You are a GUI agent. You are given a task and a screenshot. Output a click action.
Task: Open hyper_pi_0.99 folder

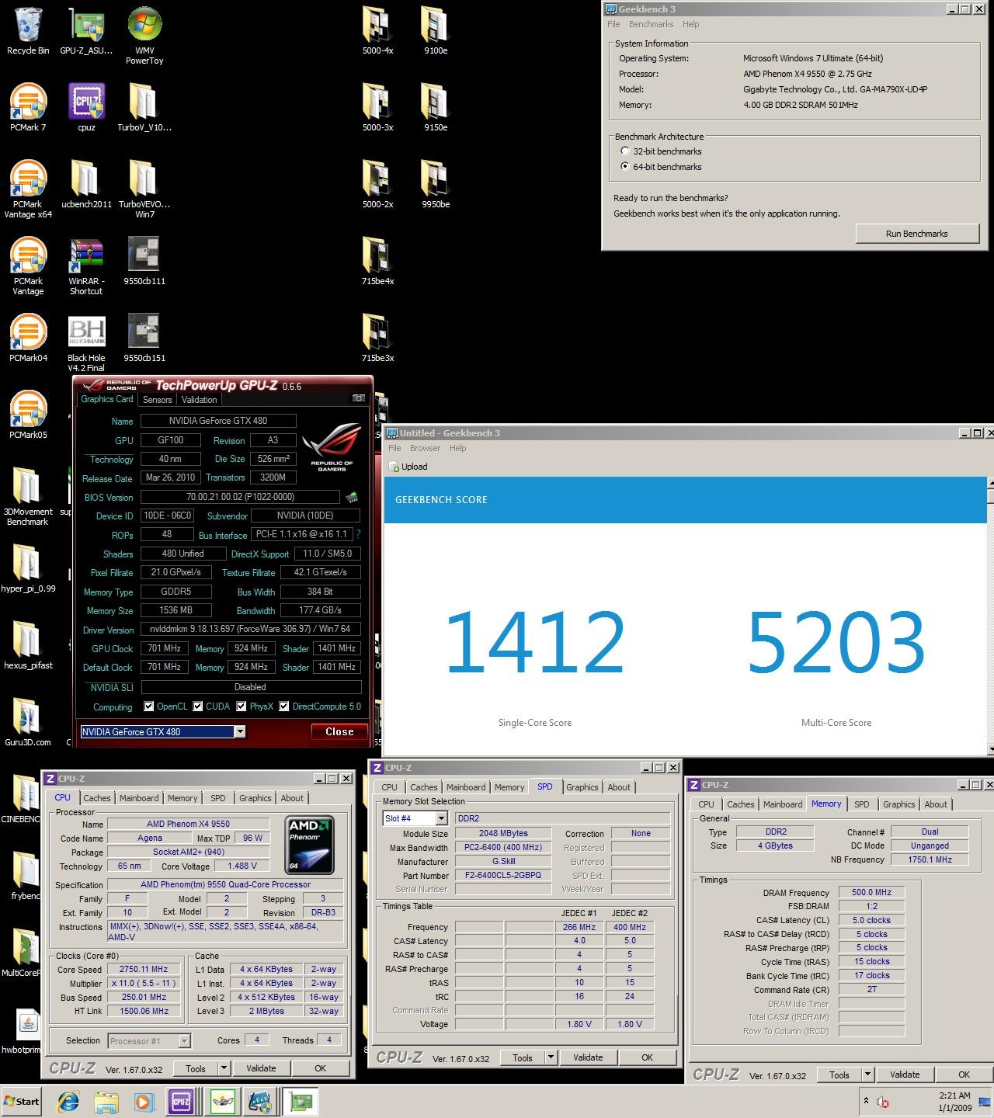28,569
